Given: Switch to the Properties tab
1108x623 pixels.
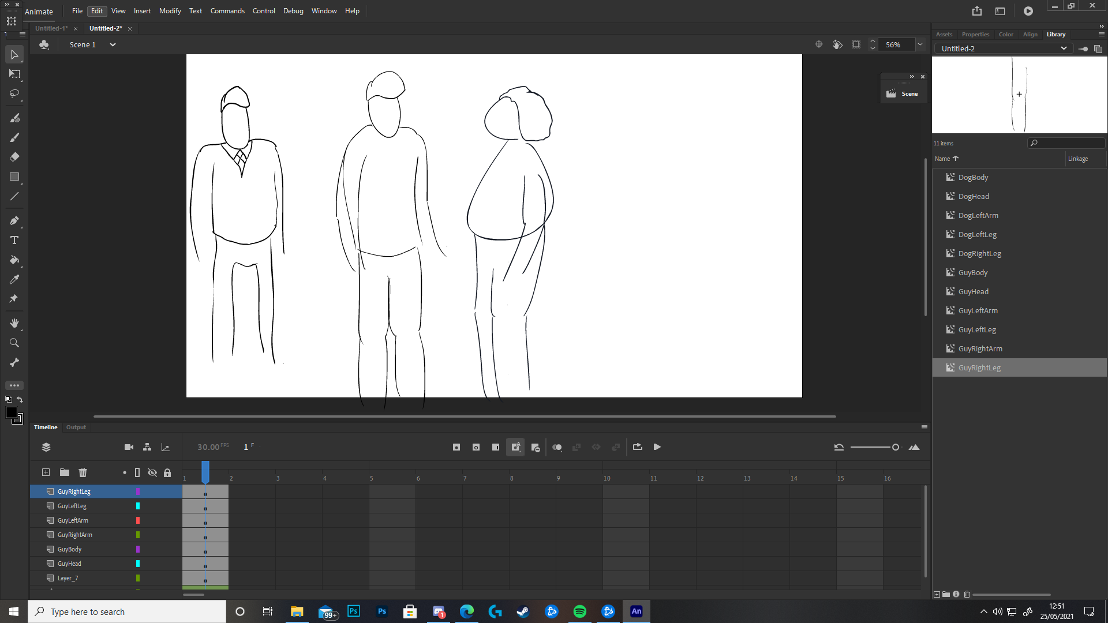Looking at the screenshot, I should pyautogui.click(x=975, y=35).
